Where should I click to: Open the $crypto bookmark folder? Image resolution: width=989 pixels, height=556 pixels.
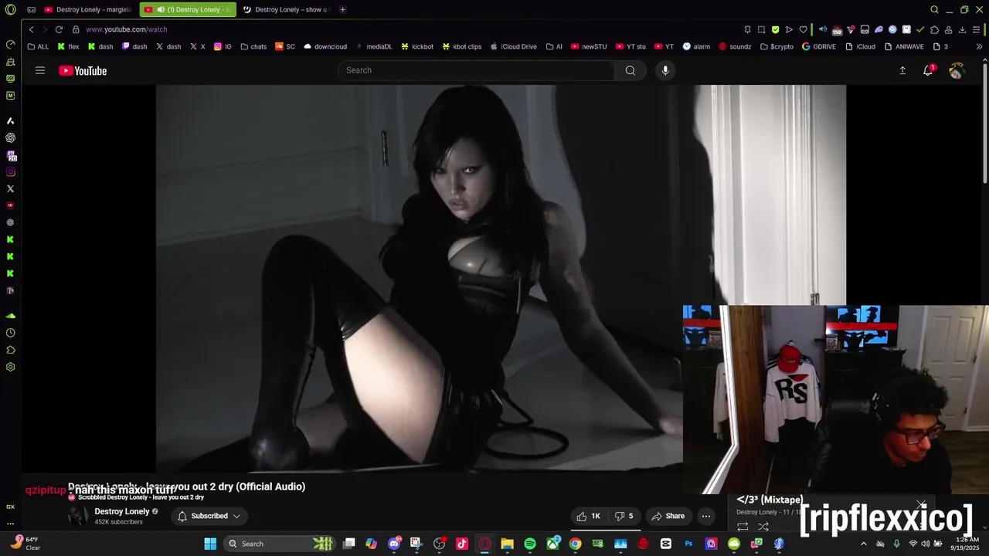pos(777,46)
